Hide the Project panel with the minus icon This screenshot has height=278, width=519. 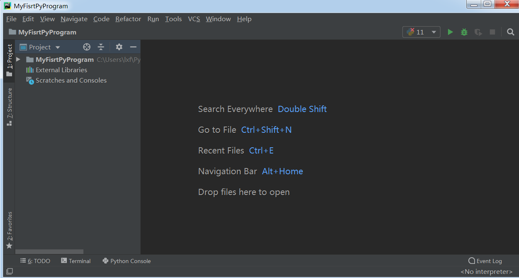(133, 47)
